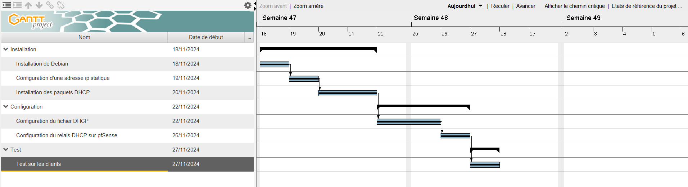688x187 pixels.
Task: Collapse the Configuration task group
Action: [6, 106]
